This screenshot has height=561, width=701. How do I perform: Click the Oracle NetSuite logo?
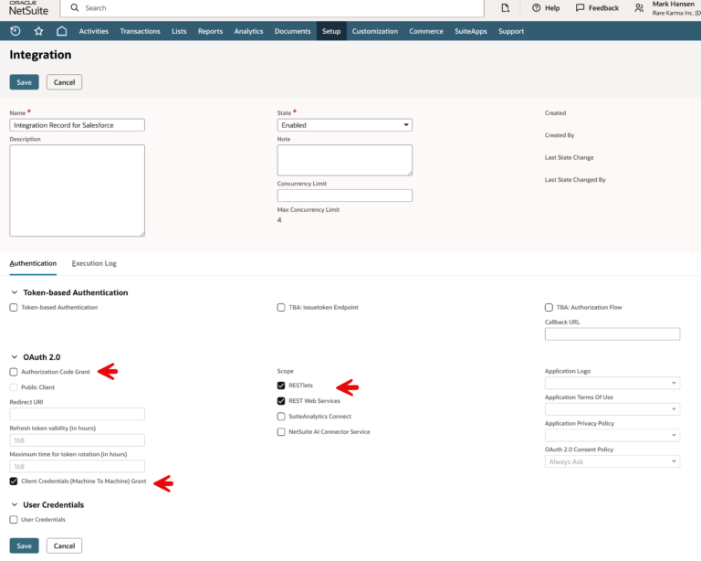28,8
